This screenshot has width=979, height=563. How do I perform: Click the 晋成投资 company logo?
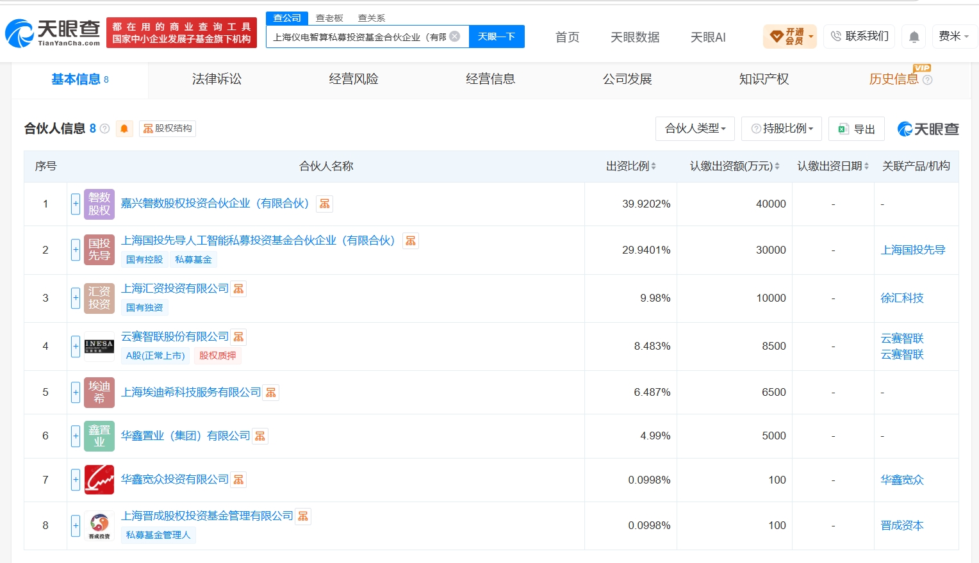99,525
